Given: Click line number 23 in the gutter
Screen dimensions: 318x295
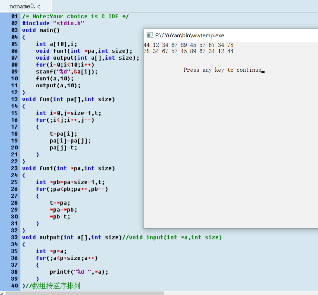Looking at the screenshot, I should click(14, 168).
